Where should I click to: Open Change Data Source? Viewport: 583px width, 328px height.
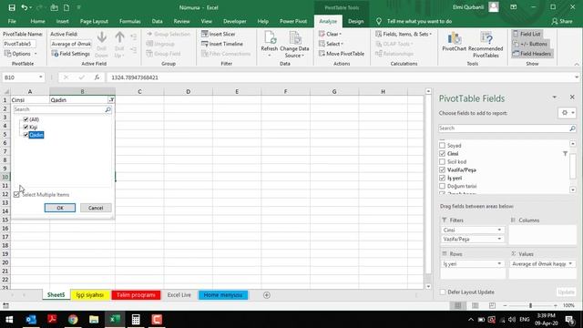click(294, 45)
